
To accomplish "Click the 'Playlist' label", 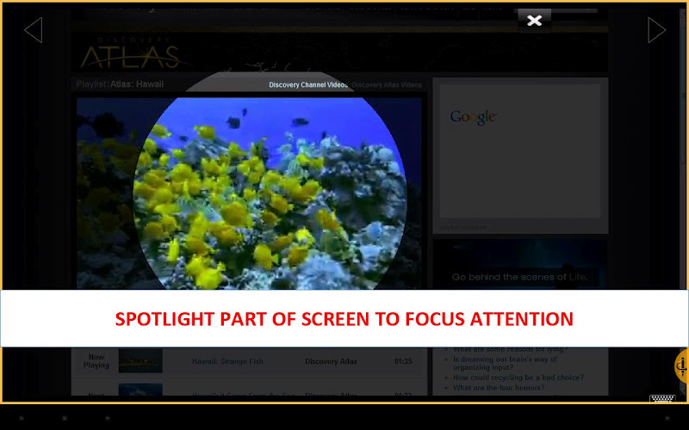I will (x=91, y=84).
